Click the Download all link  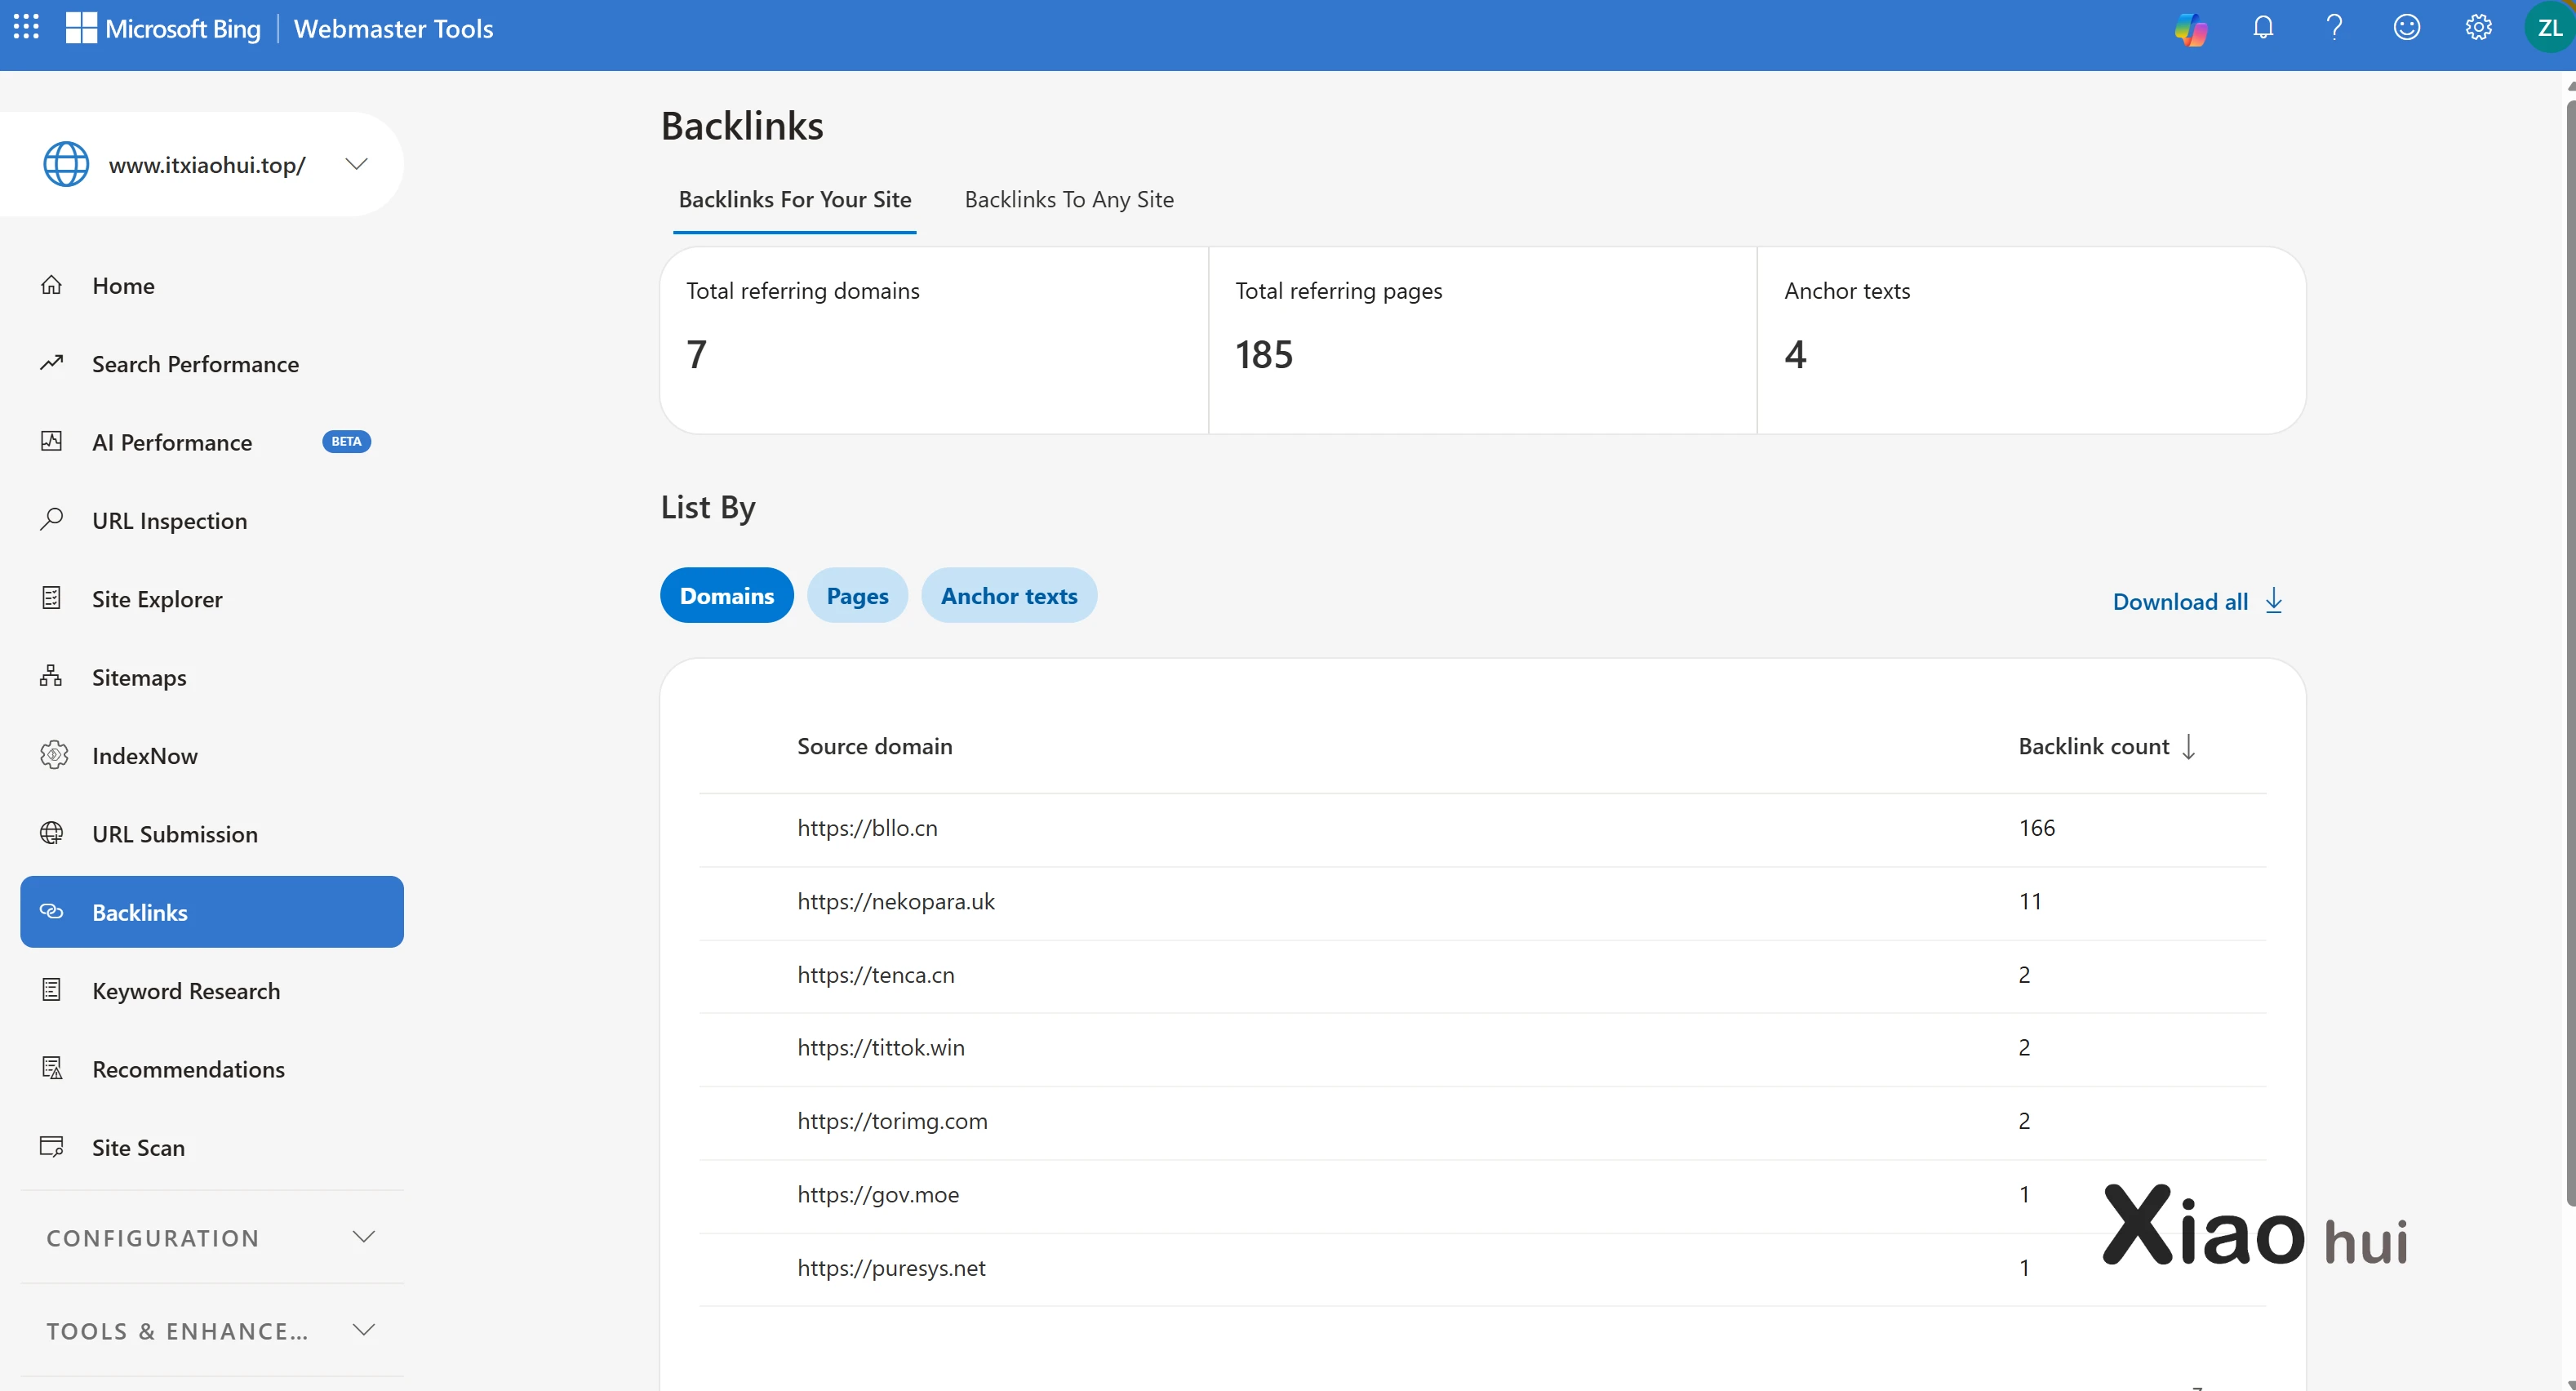(2180, 602)
